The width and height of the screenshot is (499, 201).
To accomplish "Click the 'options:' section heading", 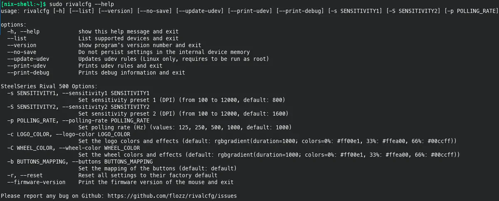I will tap(13, 24).
